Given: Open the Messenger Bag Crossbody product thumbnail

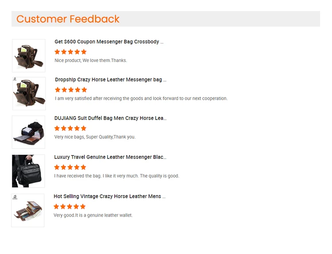Looking at the screenshot, I should coord(28,55).
